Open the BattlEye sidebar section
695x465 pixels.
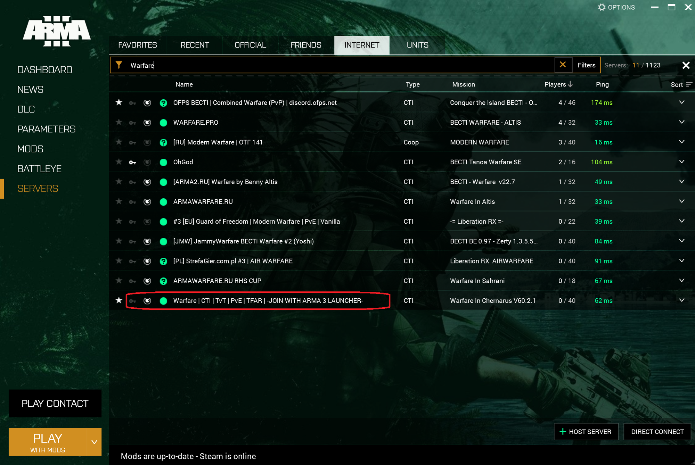pyautogui.click(x=39, y=169)
